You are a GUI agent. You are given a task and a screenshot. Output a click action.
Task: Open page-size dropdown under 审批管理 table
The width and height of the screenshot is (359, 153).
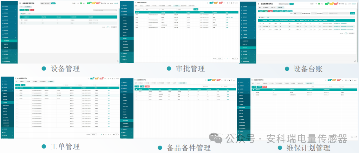coord(220,59)
